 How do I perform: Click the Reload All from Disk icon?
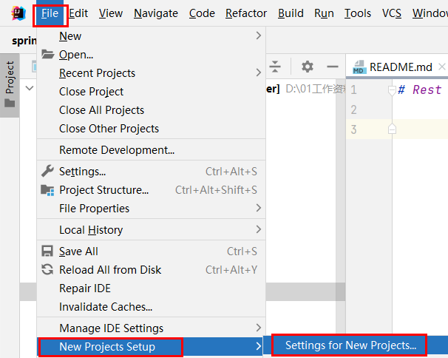47,270
